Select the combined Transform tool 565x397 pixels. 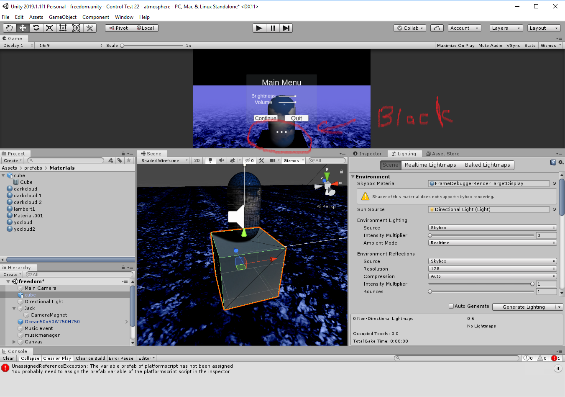coord(76,28)
